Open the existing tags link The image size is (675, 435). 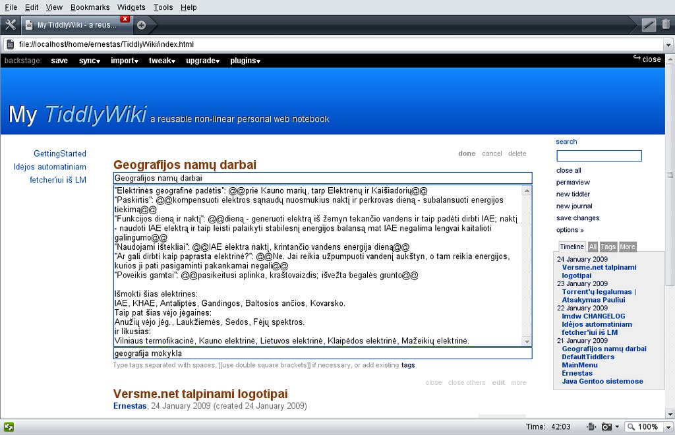coord(408,365)
